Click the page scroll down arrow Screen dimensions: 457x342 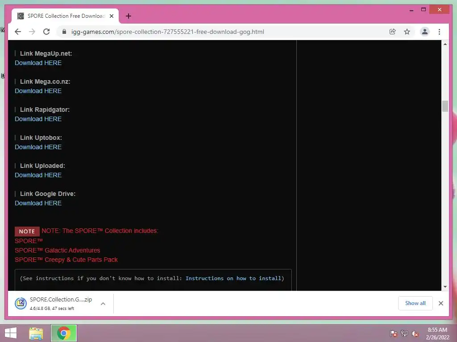(445, 287)
